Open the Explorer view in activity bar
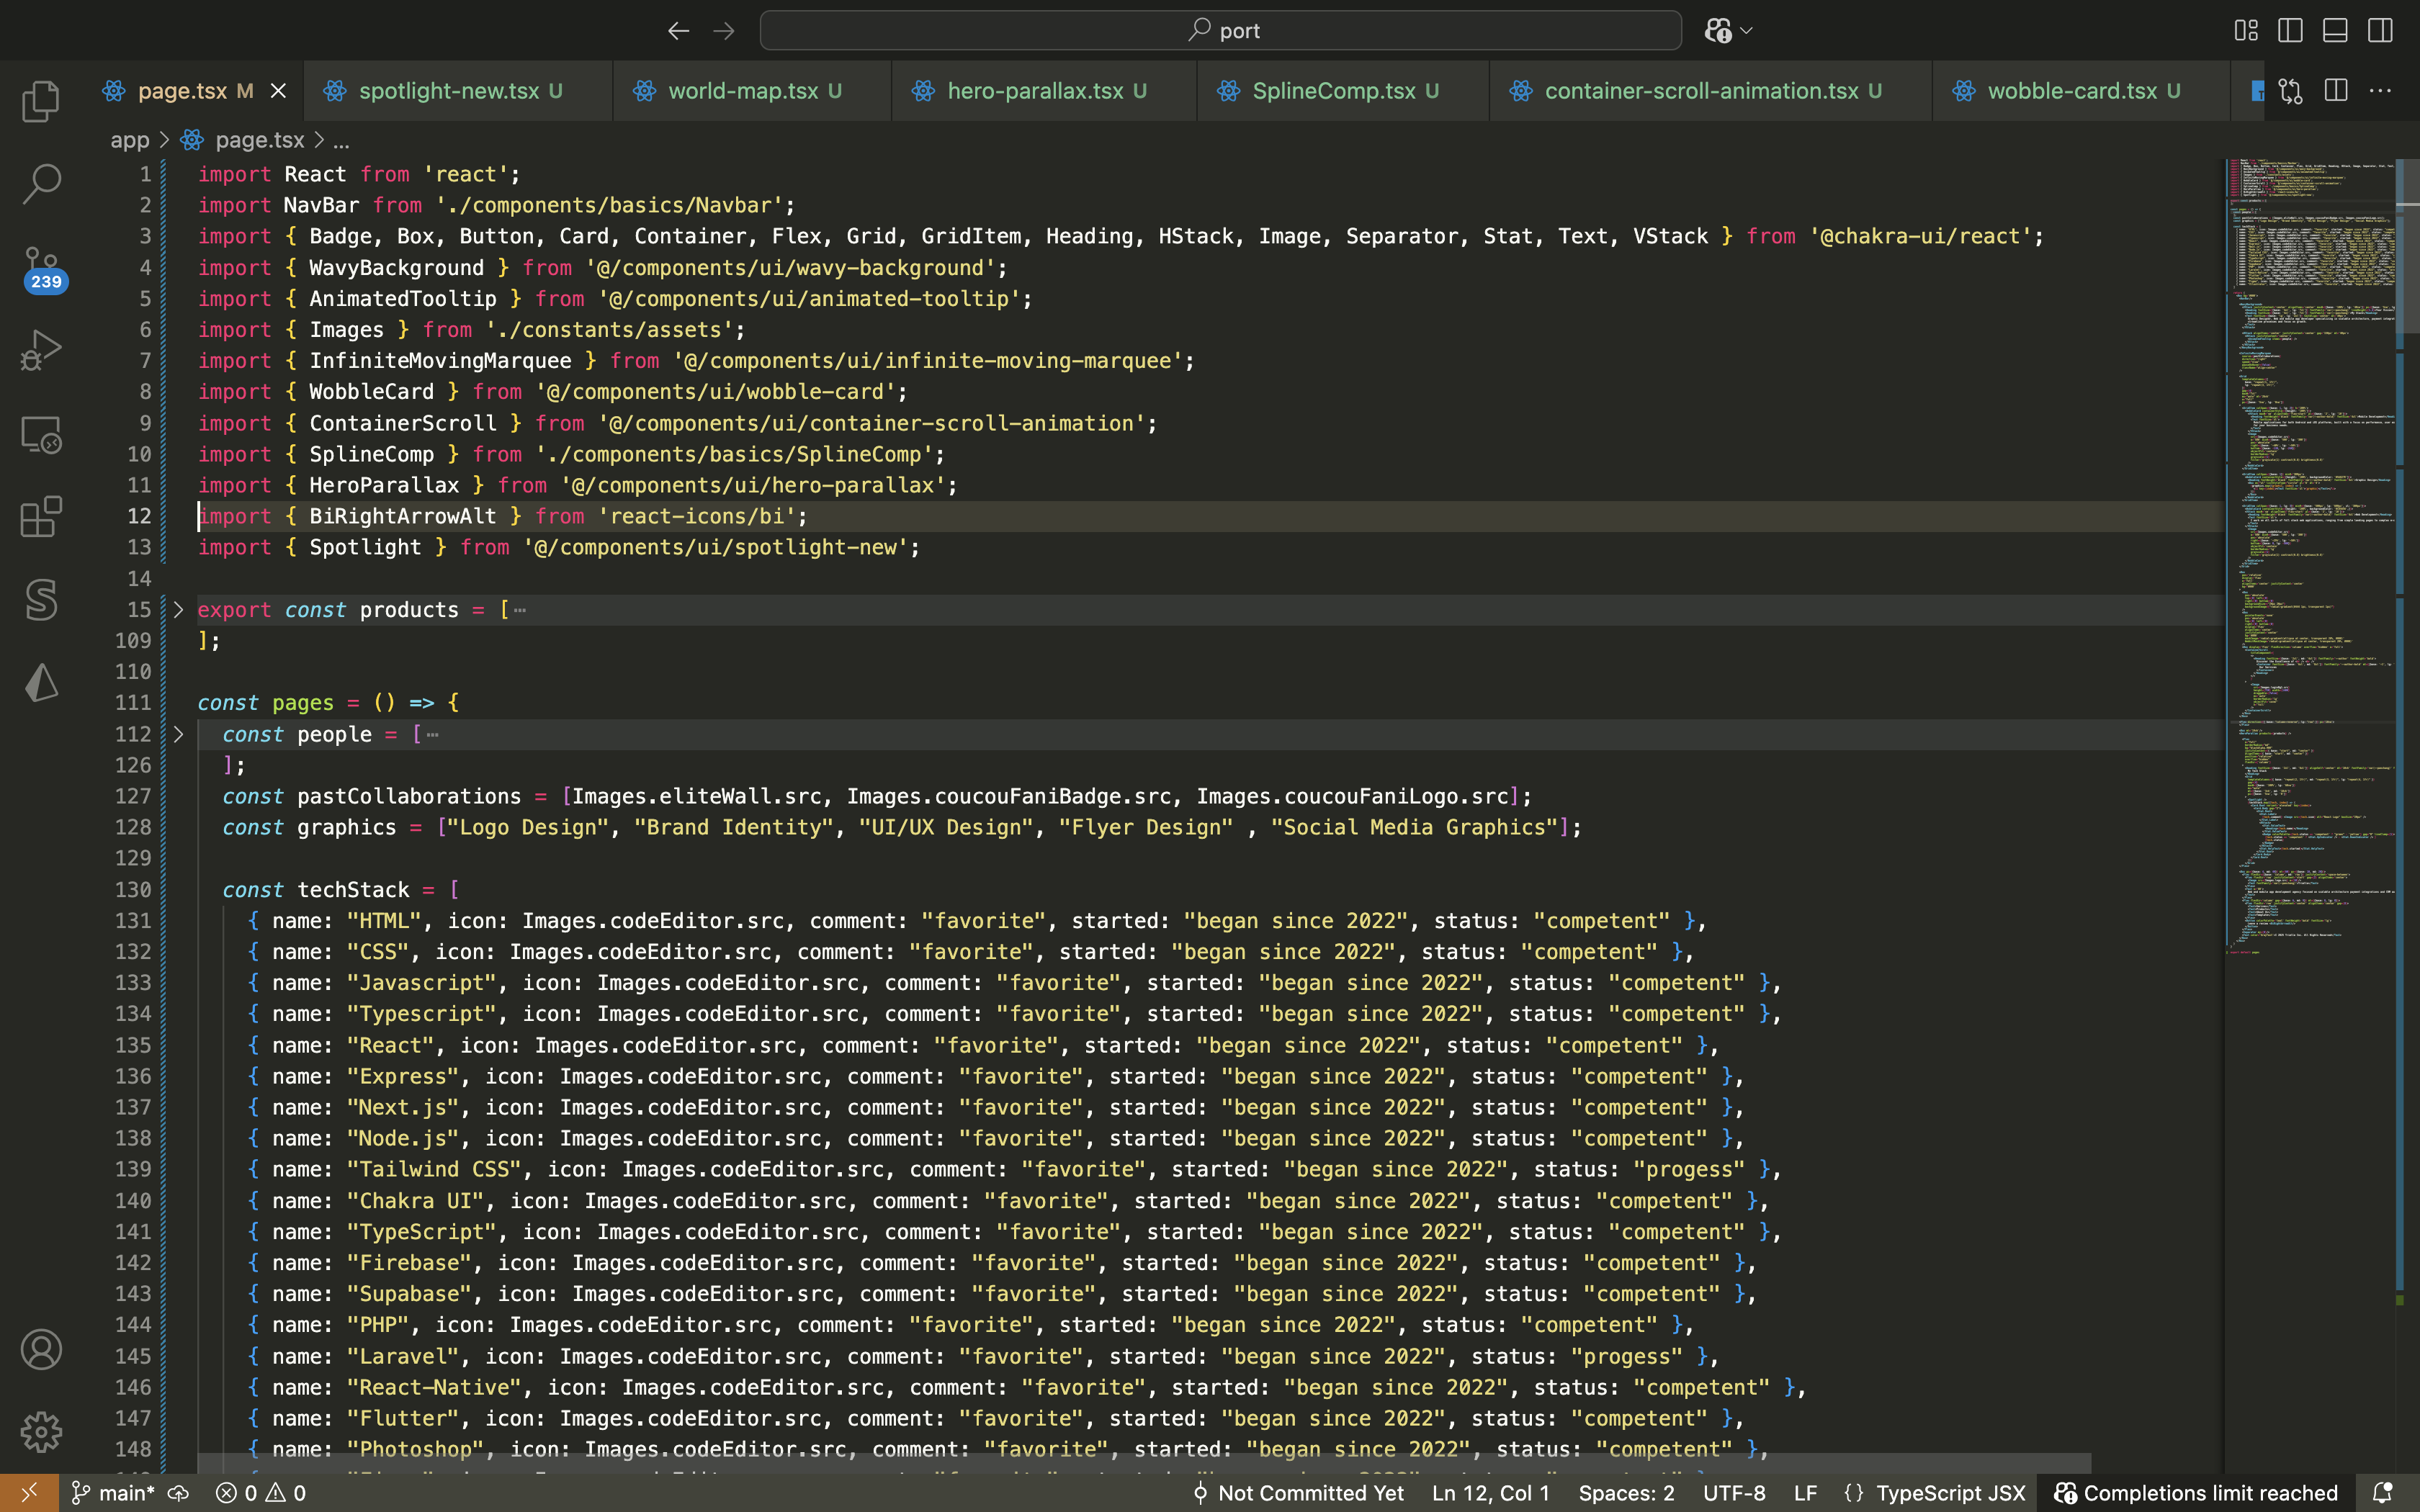Screen dimensions: 2420x1512 [41, 101]
